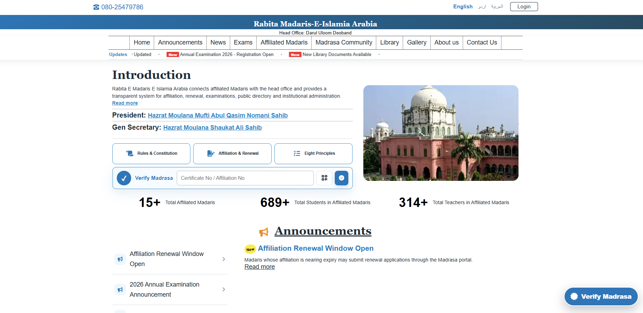Switch language to Urdu
The height and width of the screenshot is (313, 643).
pyautogui.click(x=482, y=7)
